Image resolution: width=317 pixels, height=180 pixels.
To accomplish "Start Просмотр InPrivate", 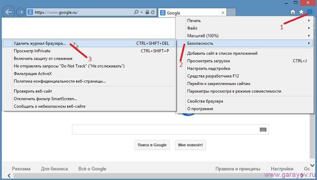I will 89,51.
